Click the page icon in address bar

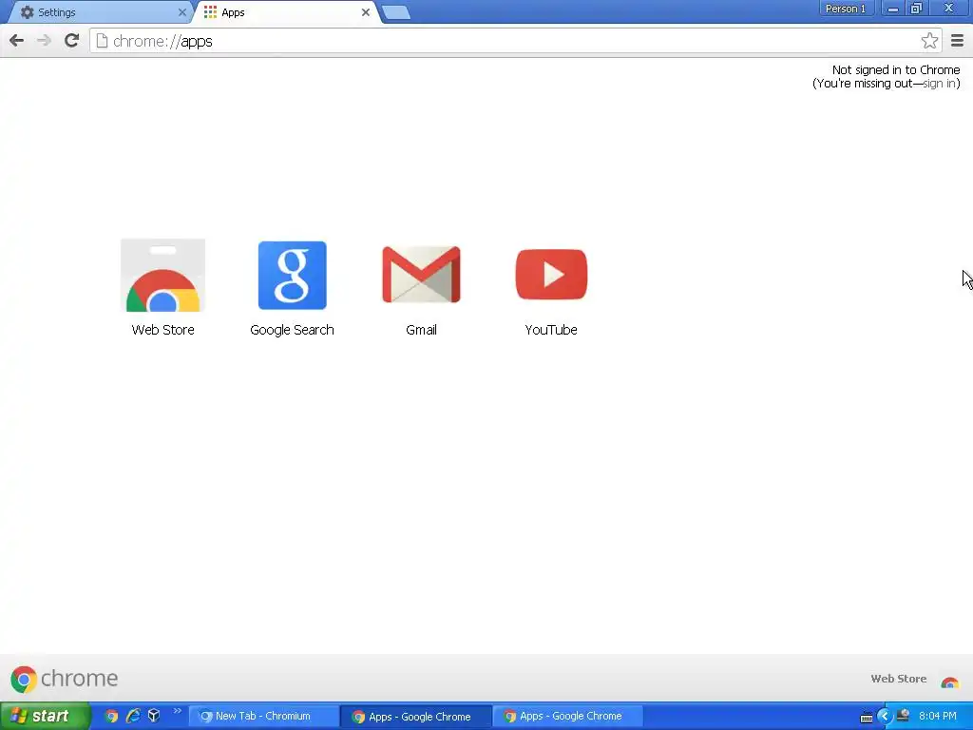(102, 41)
